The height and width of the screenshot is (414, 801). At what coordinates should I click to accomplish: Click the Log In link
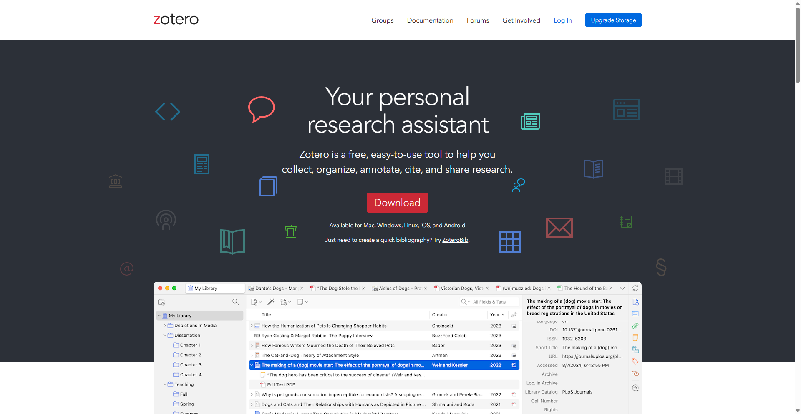563,20
